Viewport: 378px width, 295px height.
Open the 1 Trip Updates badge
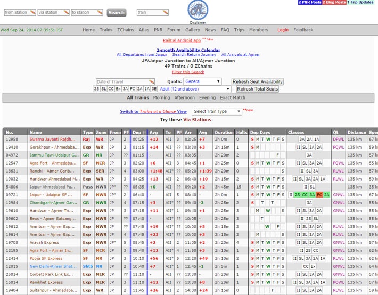360,2
